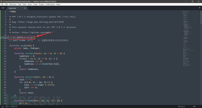The height and width of the screenshot is (108, 202).
Task: Click the ord($str[$p+$j]) line
Action: point(42,64)
